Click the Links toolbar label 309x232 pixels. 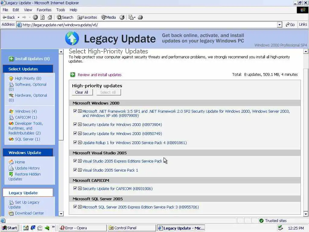[x=303, y=24]
